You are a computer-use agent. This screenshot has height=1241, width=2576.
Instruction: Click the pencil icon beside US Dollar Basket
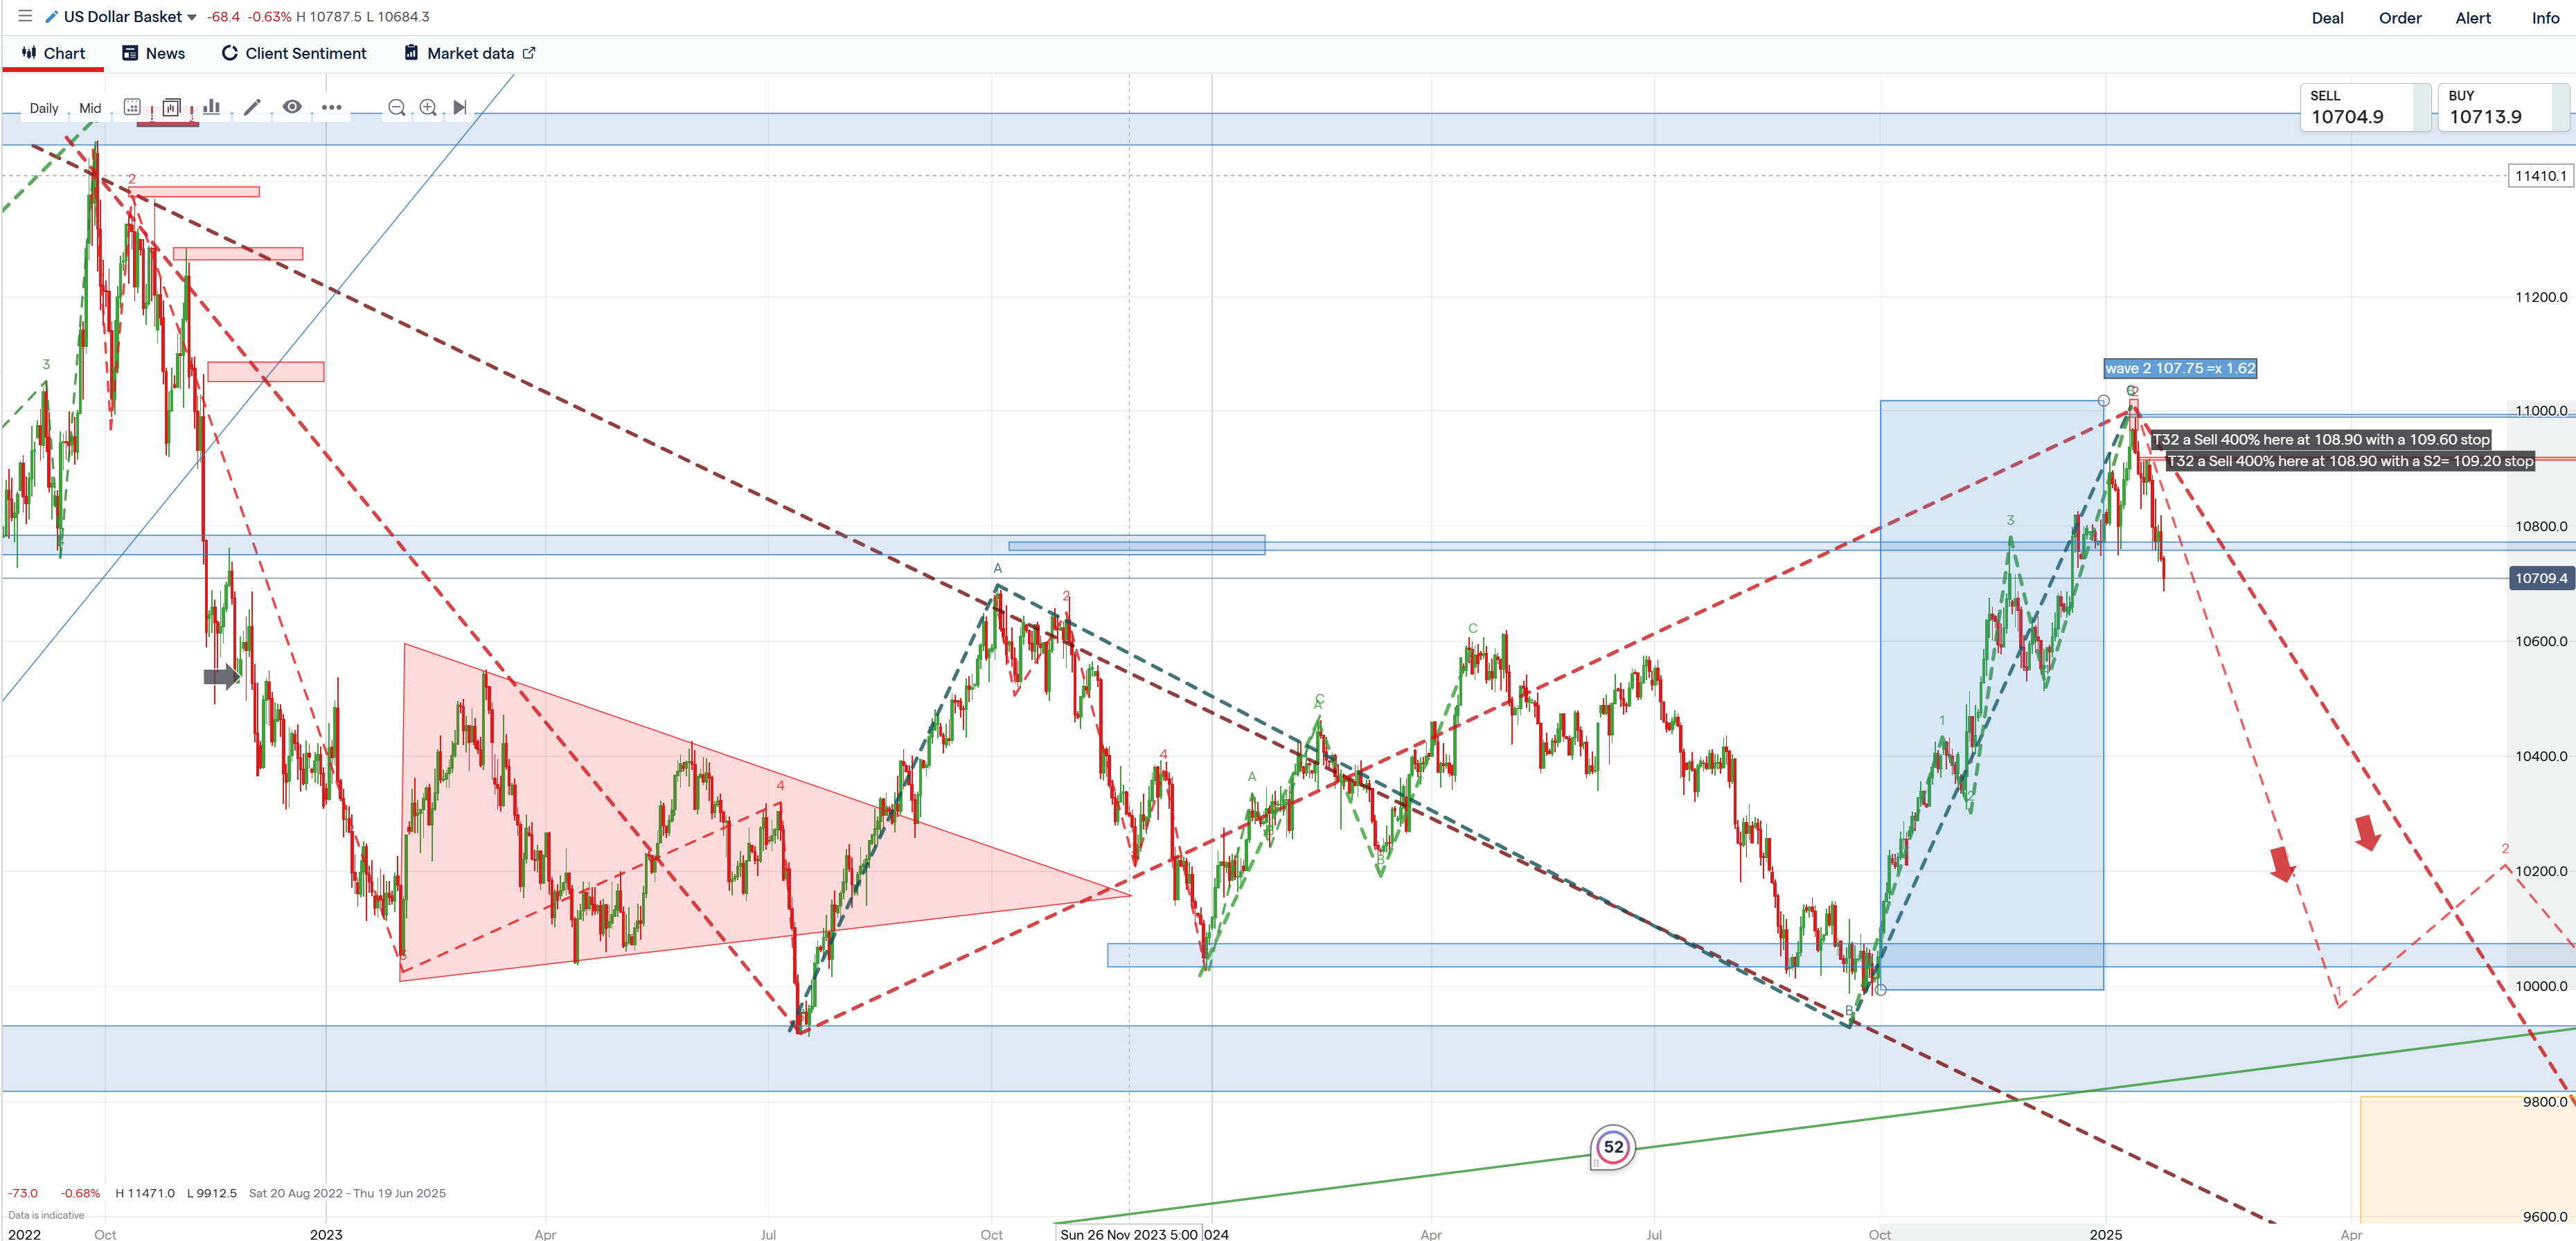tap(51, 16)
